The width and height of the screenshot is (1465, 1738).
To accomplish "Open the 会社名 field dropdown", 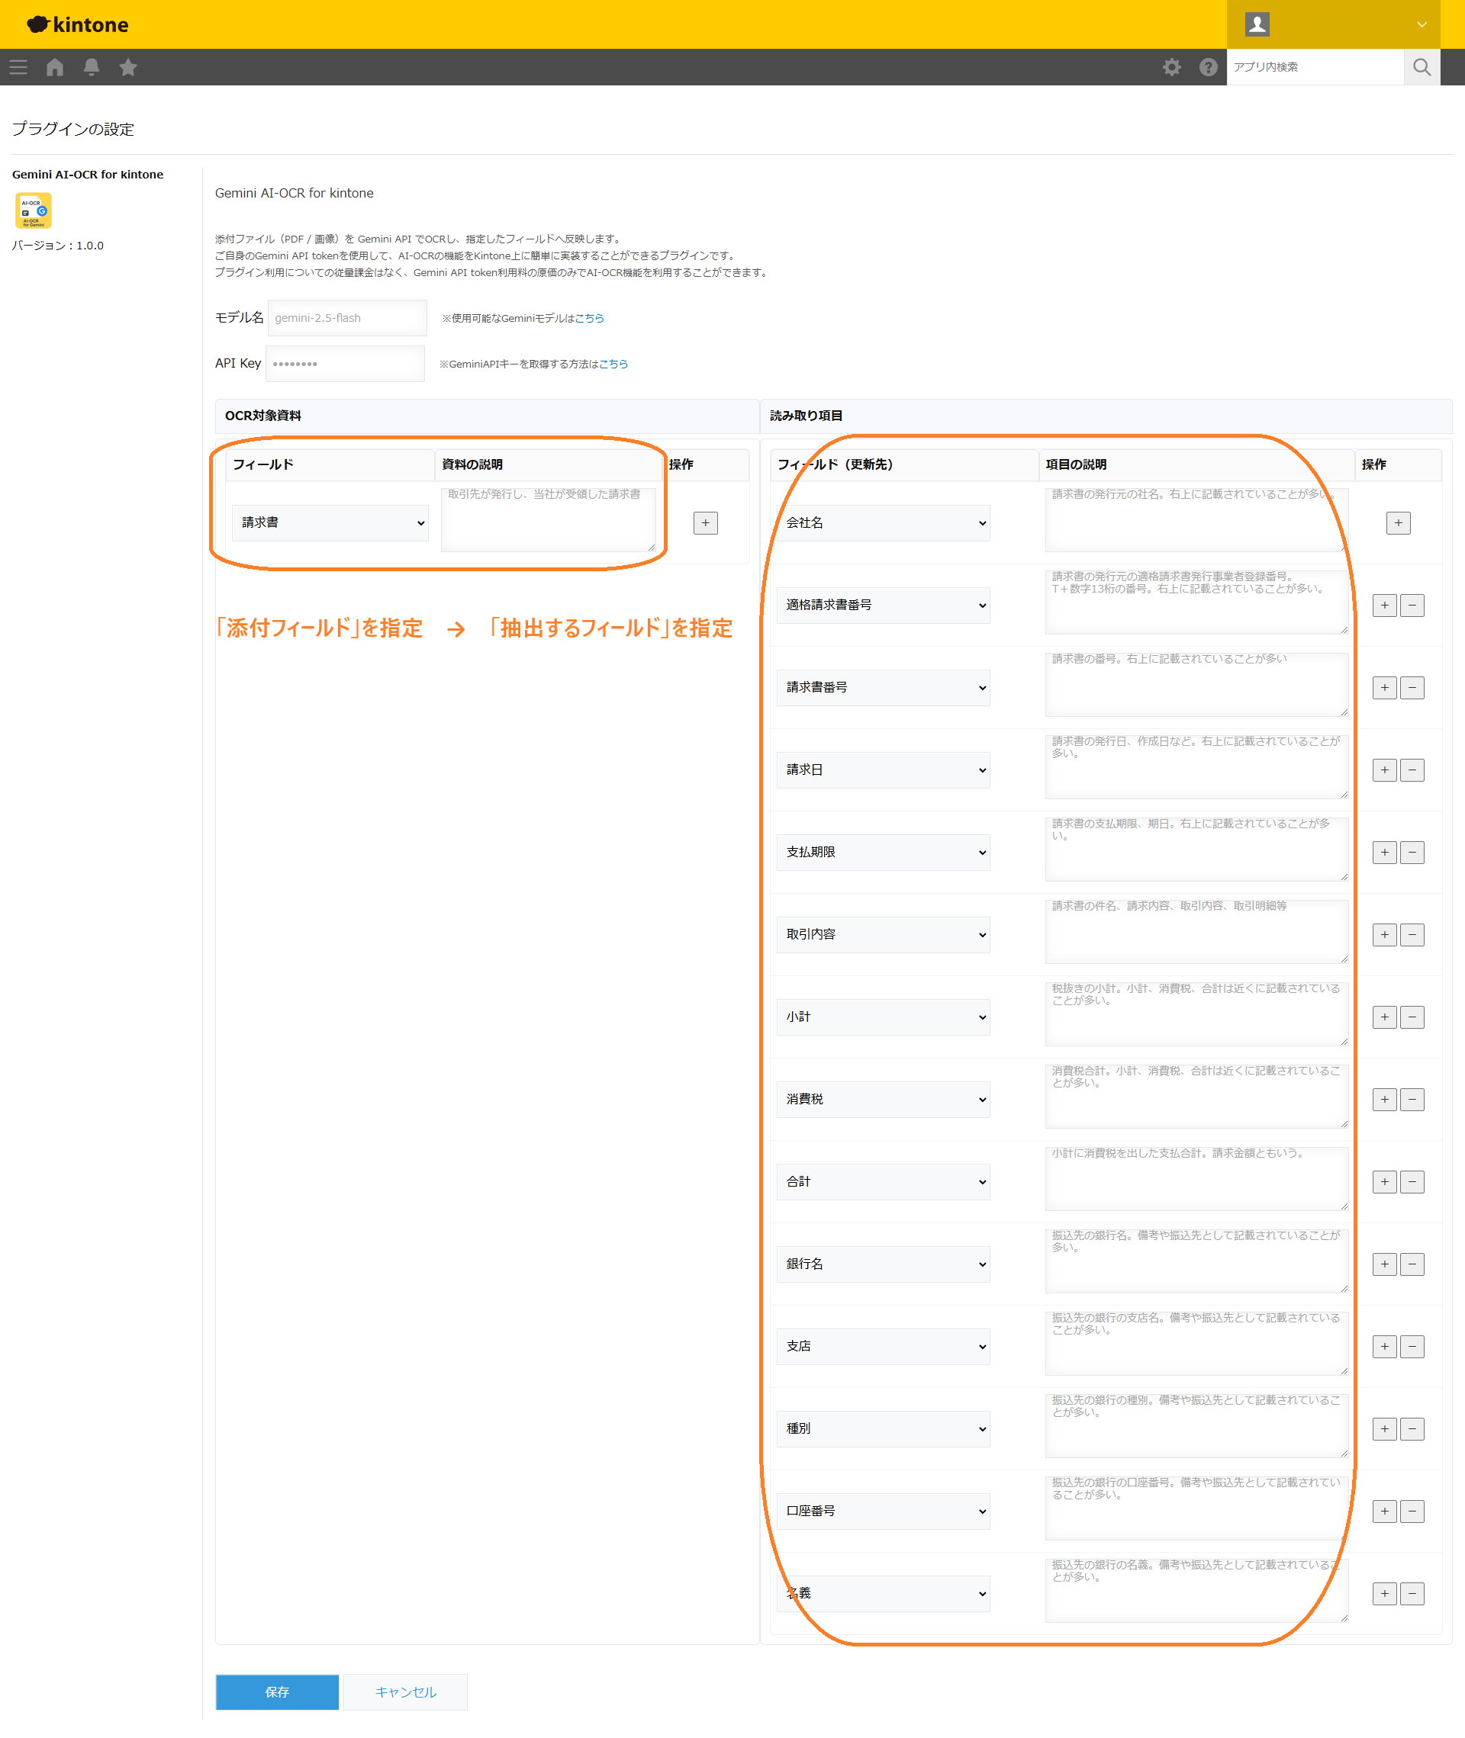I will [x=883, y=523].
